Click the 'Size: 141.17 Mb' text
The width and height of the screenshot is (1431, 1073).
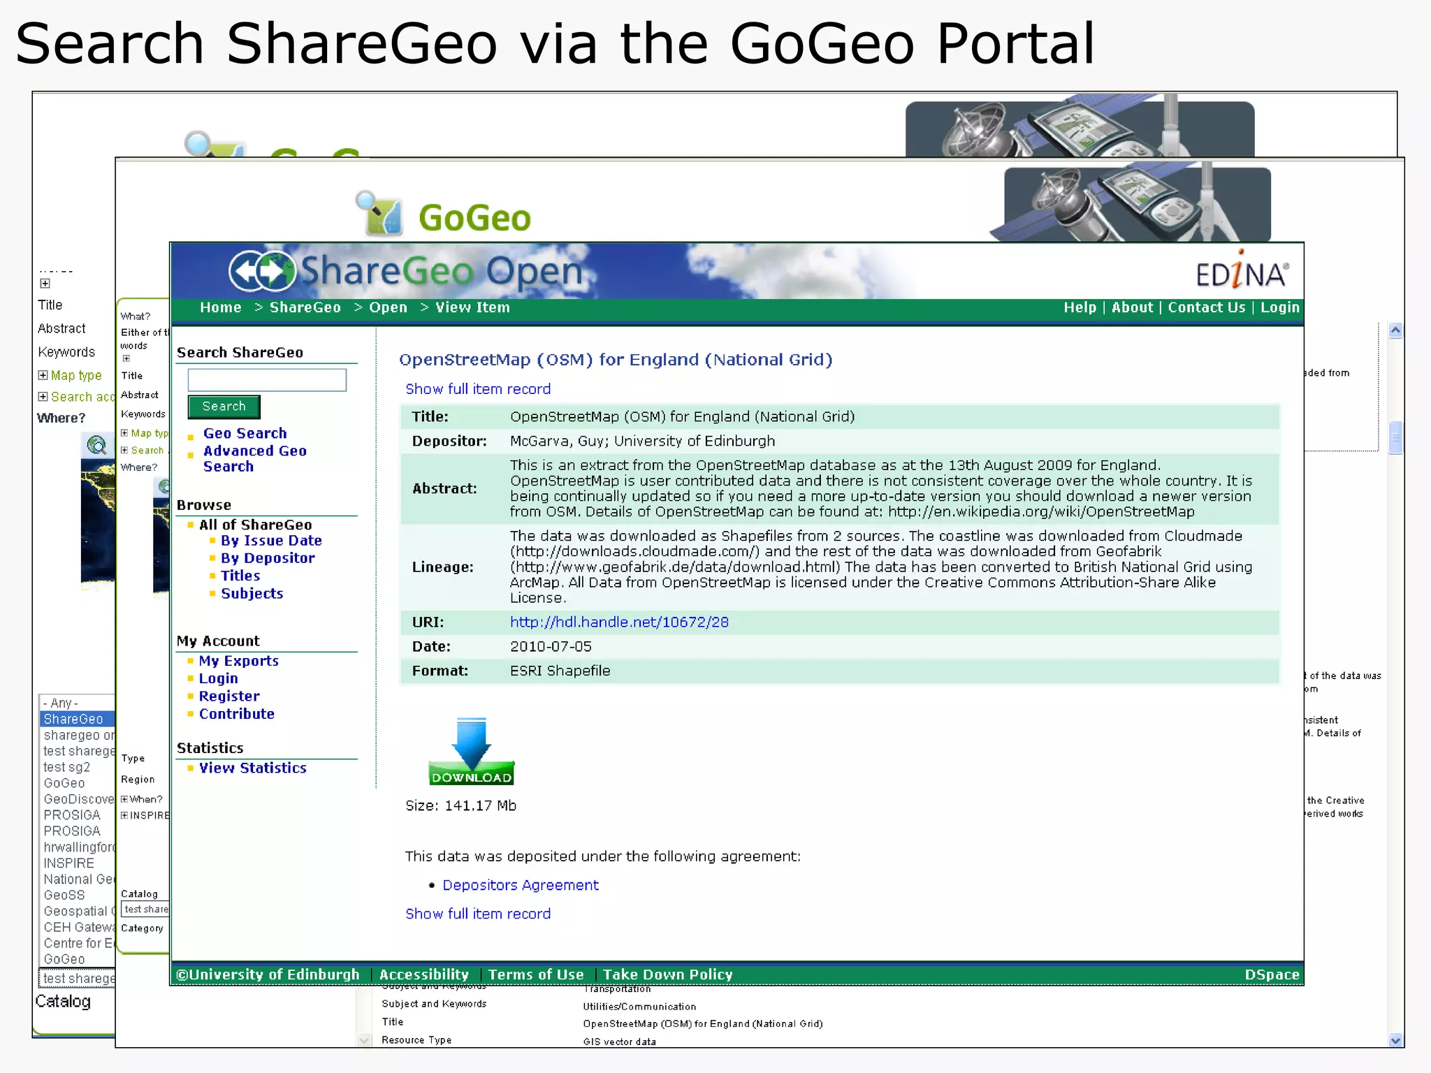[460, 805]
